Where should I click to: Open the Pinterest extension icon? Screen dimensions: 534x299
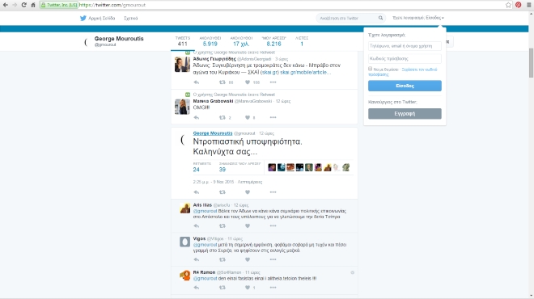point(519,5)
